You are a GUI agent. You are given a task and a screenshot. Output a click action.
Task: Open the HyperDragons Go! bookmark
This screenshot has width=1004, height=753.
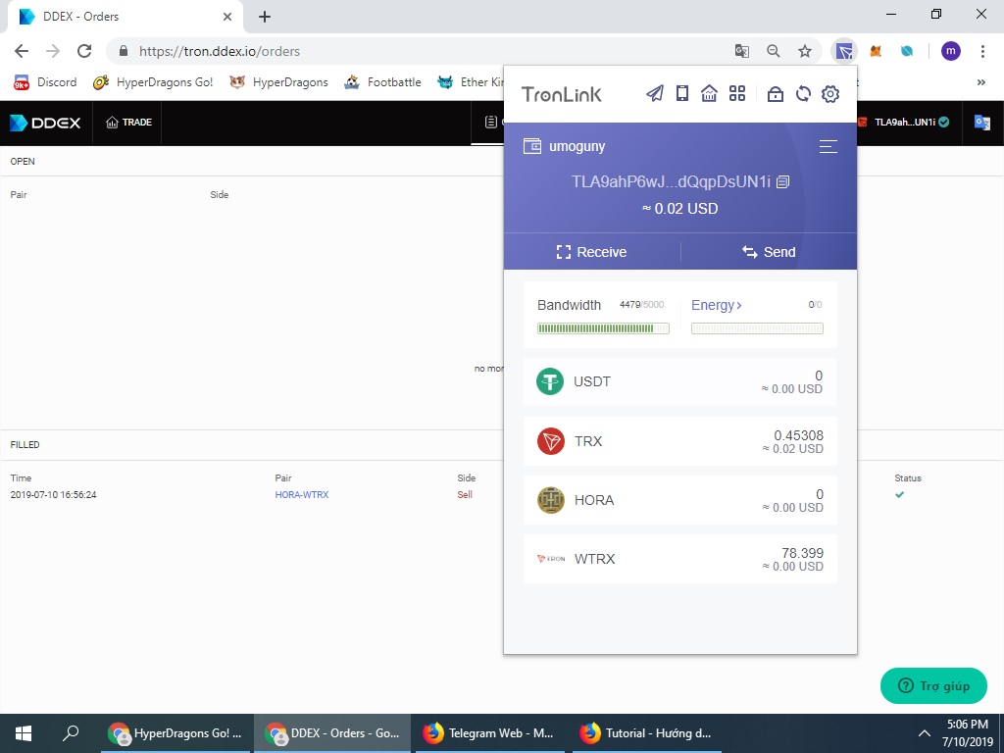pyautogui.click(x=152, y=82)
